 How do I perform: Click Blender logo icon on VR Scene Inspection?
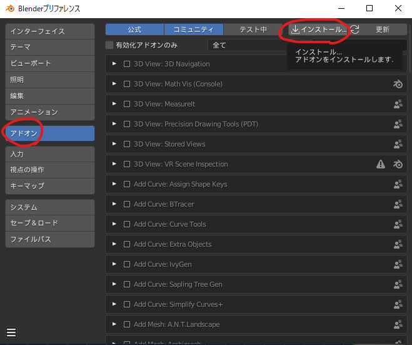[398, 164]
